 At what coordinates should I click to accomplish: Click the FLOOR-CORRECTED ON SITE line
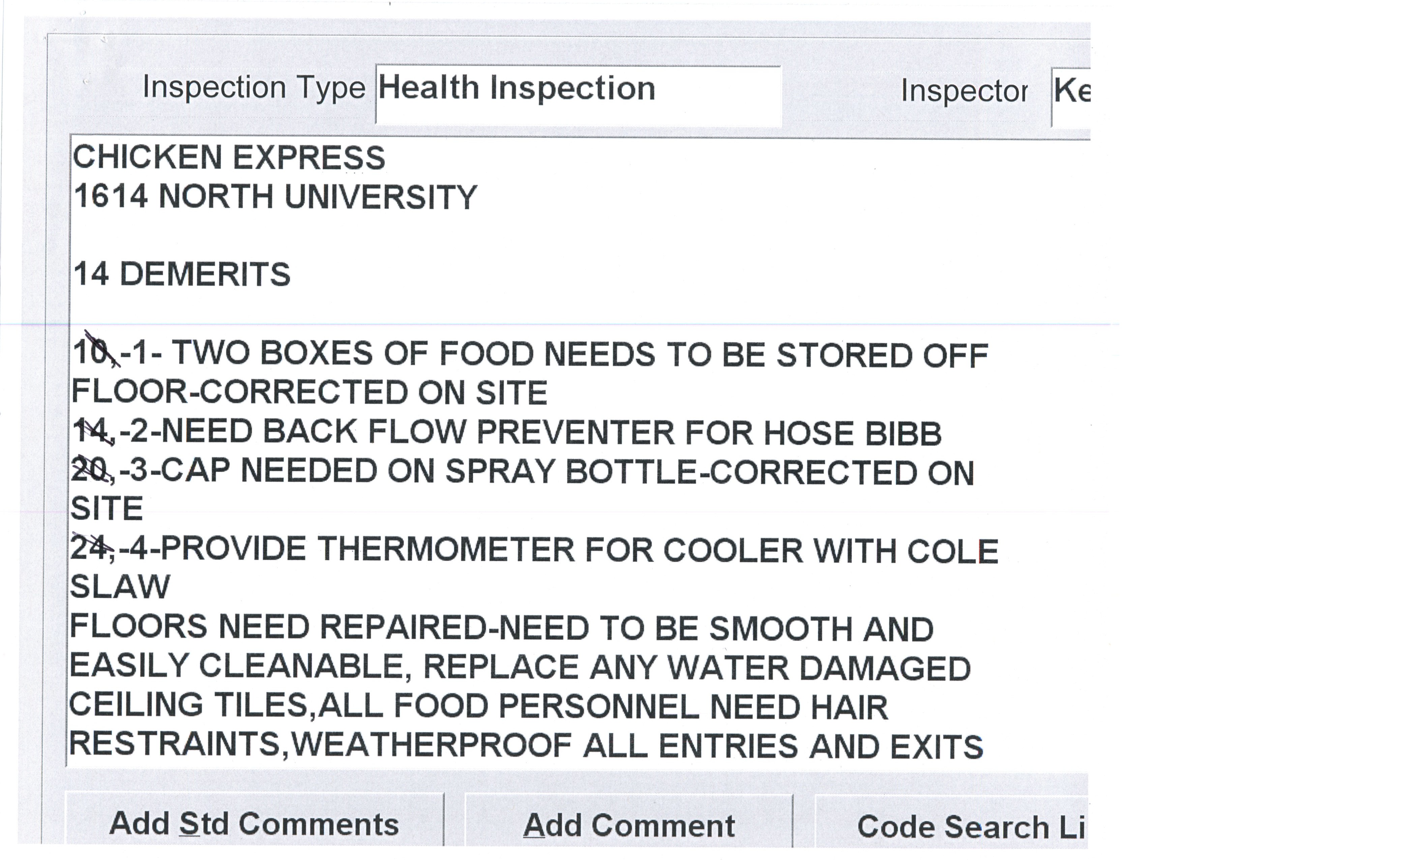tap(309, 393)
